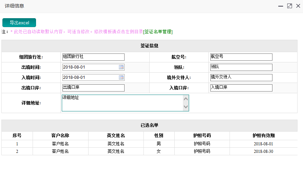Click the 护照有效期 column header
The height and width of the screenshot is (194, 303).
point(263,136)
